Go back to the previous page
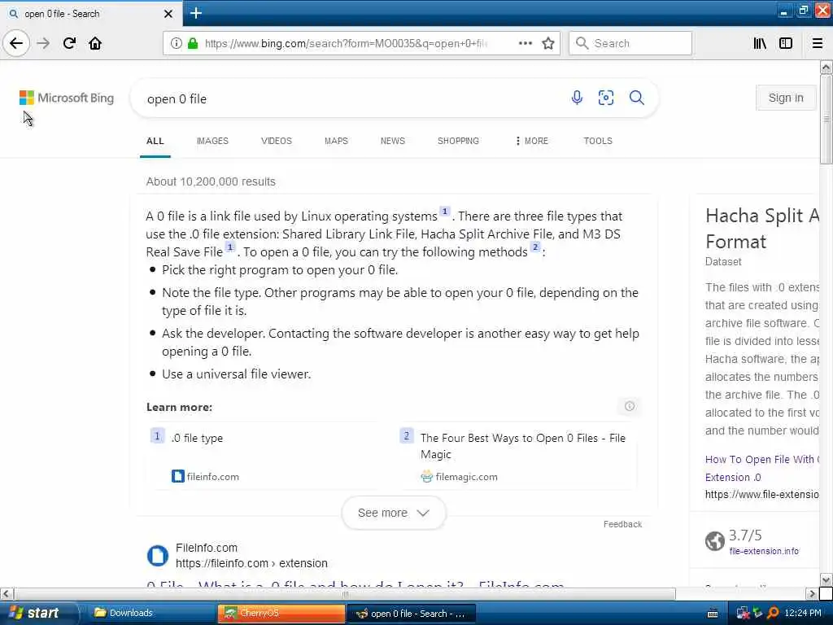 click(x=16, y=43)
